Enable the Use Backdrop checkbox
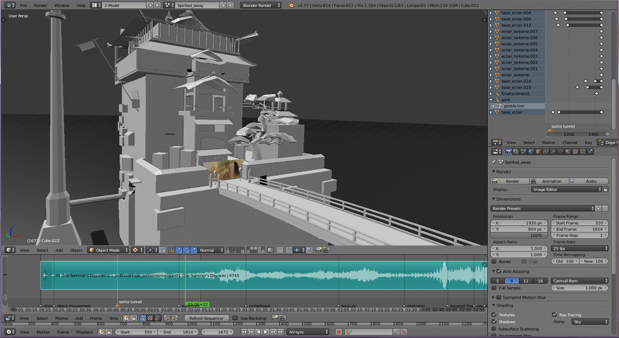 [235, 318]
